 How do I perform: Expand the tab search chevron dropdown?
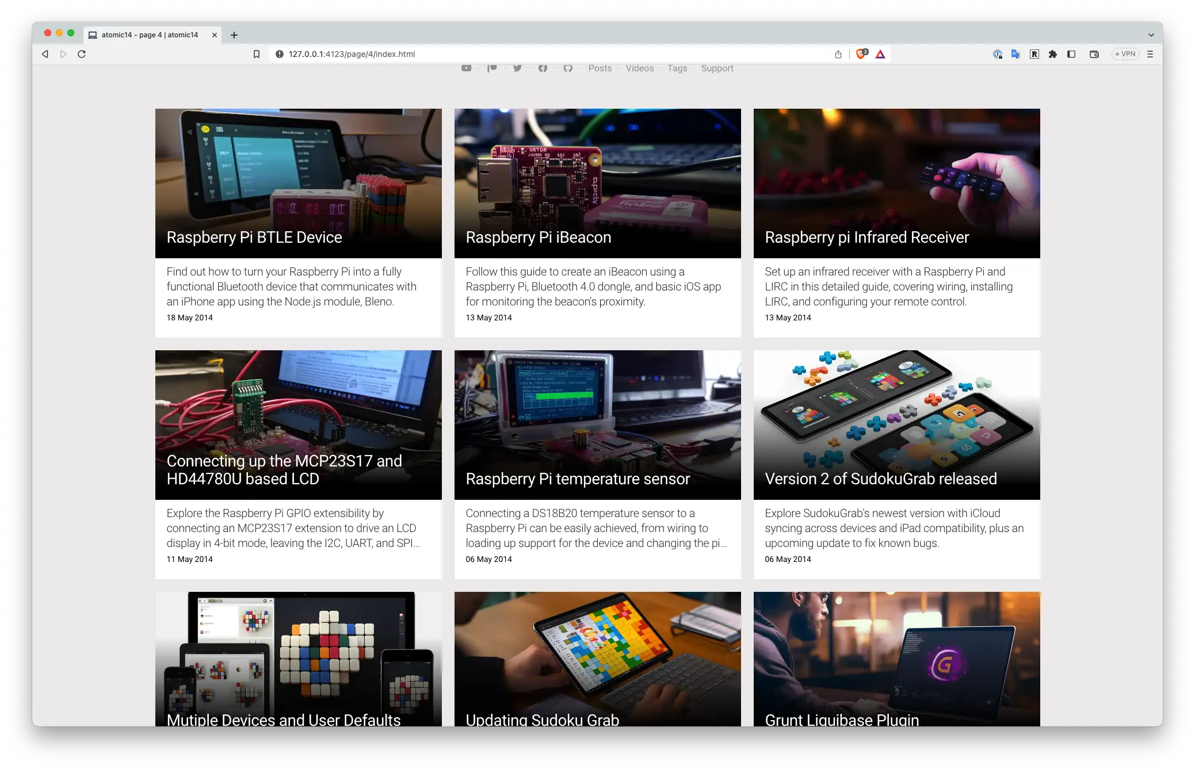[1151, 35]
